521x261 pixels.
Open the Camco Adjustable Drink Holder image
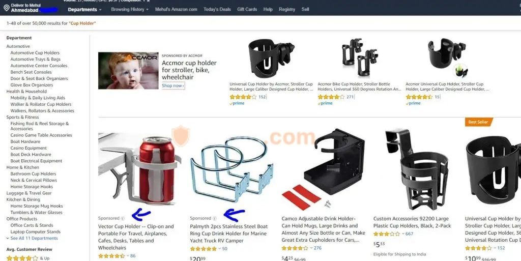click(x=323, y=169)
